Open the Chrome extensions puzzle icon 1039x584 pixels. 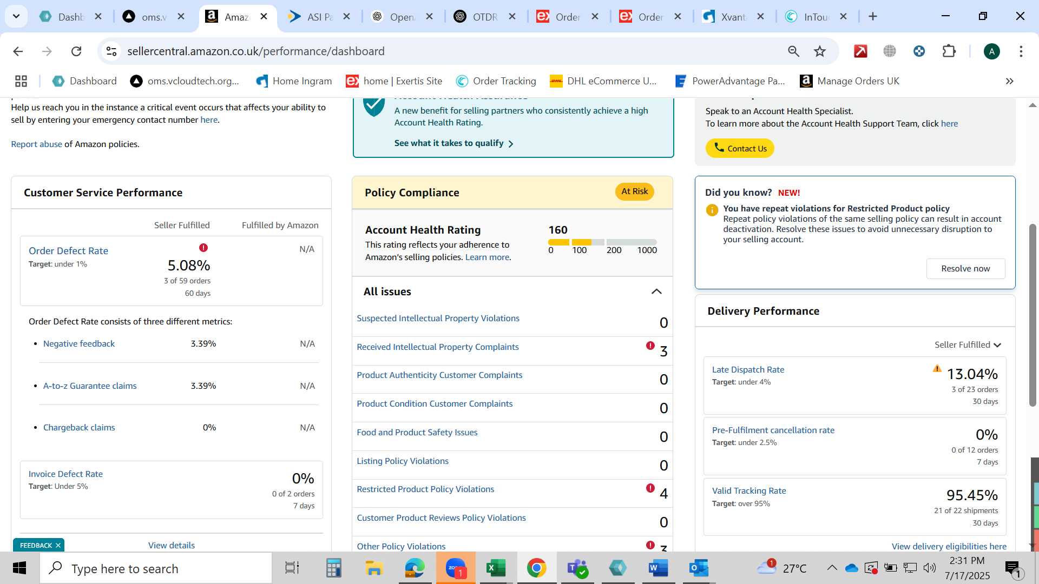949,51
